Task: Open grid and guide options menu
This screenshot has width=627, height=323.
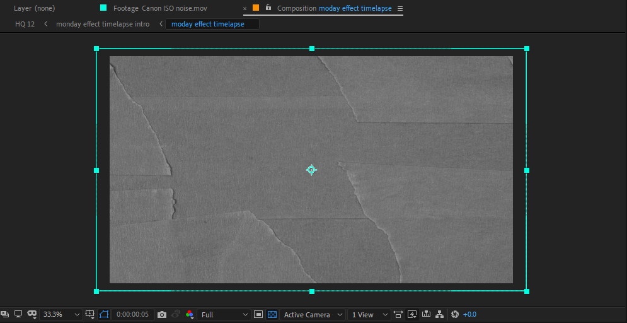Action: pos(90,315)
